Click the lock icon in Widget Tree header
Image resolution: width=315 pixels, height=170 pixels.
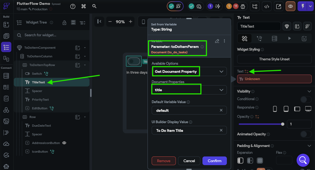pyautogui.click(x=64, y=22)
